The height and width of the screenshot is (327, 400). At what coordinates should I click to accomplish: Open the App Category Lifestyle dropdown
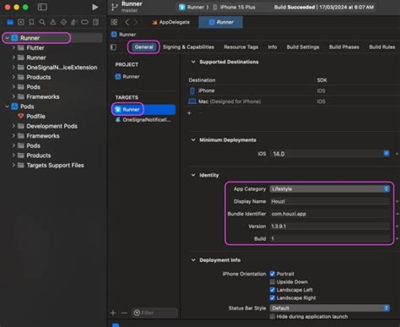[329, 189]
